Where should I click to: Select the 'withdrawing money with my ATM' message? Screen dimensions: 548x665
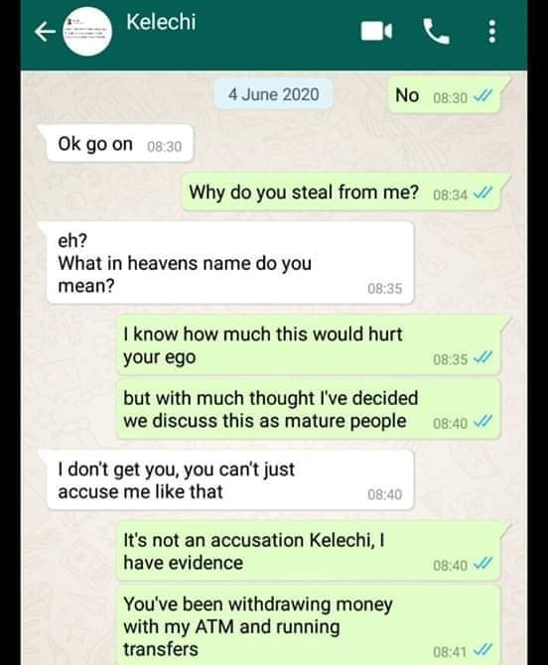309,625
